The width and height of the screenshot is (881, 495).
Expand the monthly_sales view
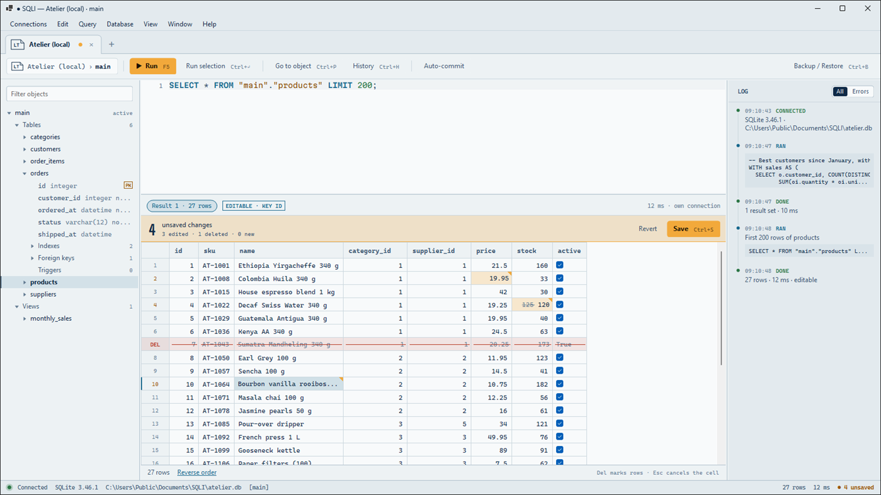point(25,319)
